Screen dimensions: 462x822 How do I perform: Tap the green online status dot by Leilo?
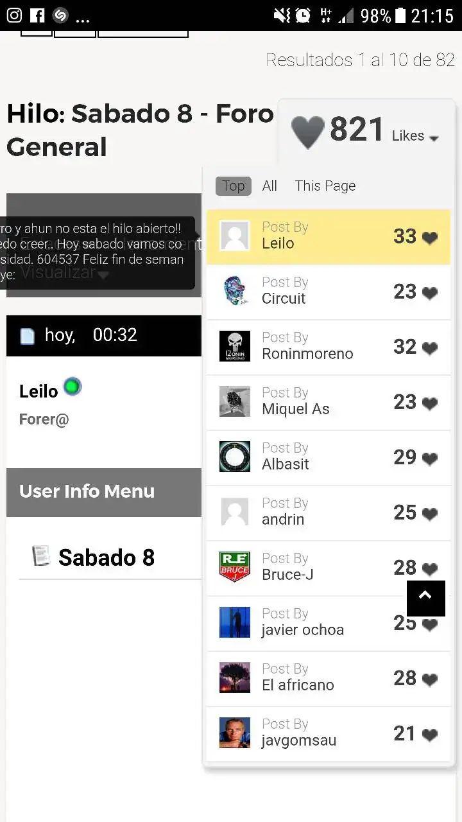point(73,387)
